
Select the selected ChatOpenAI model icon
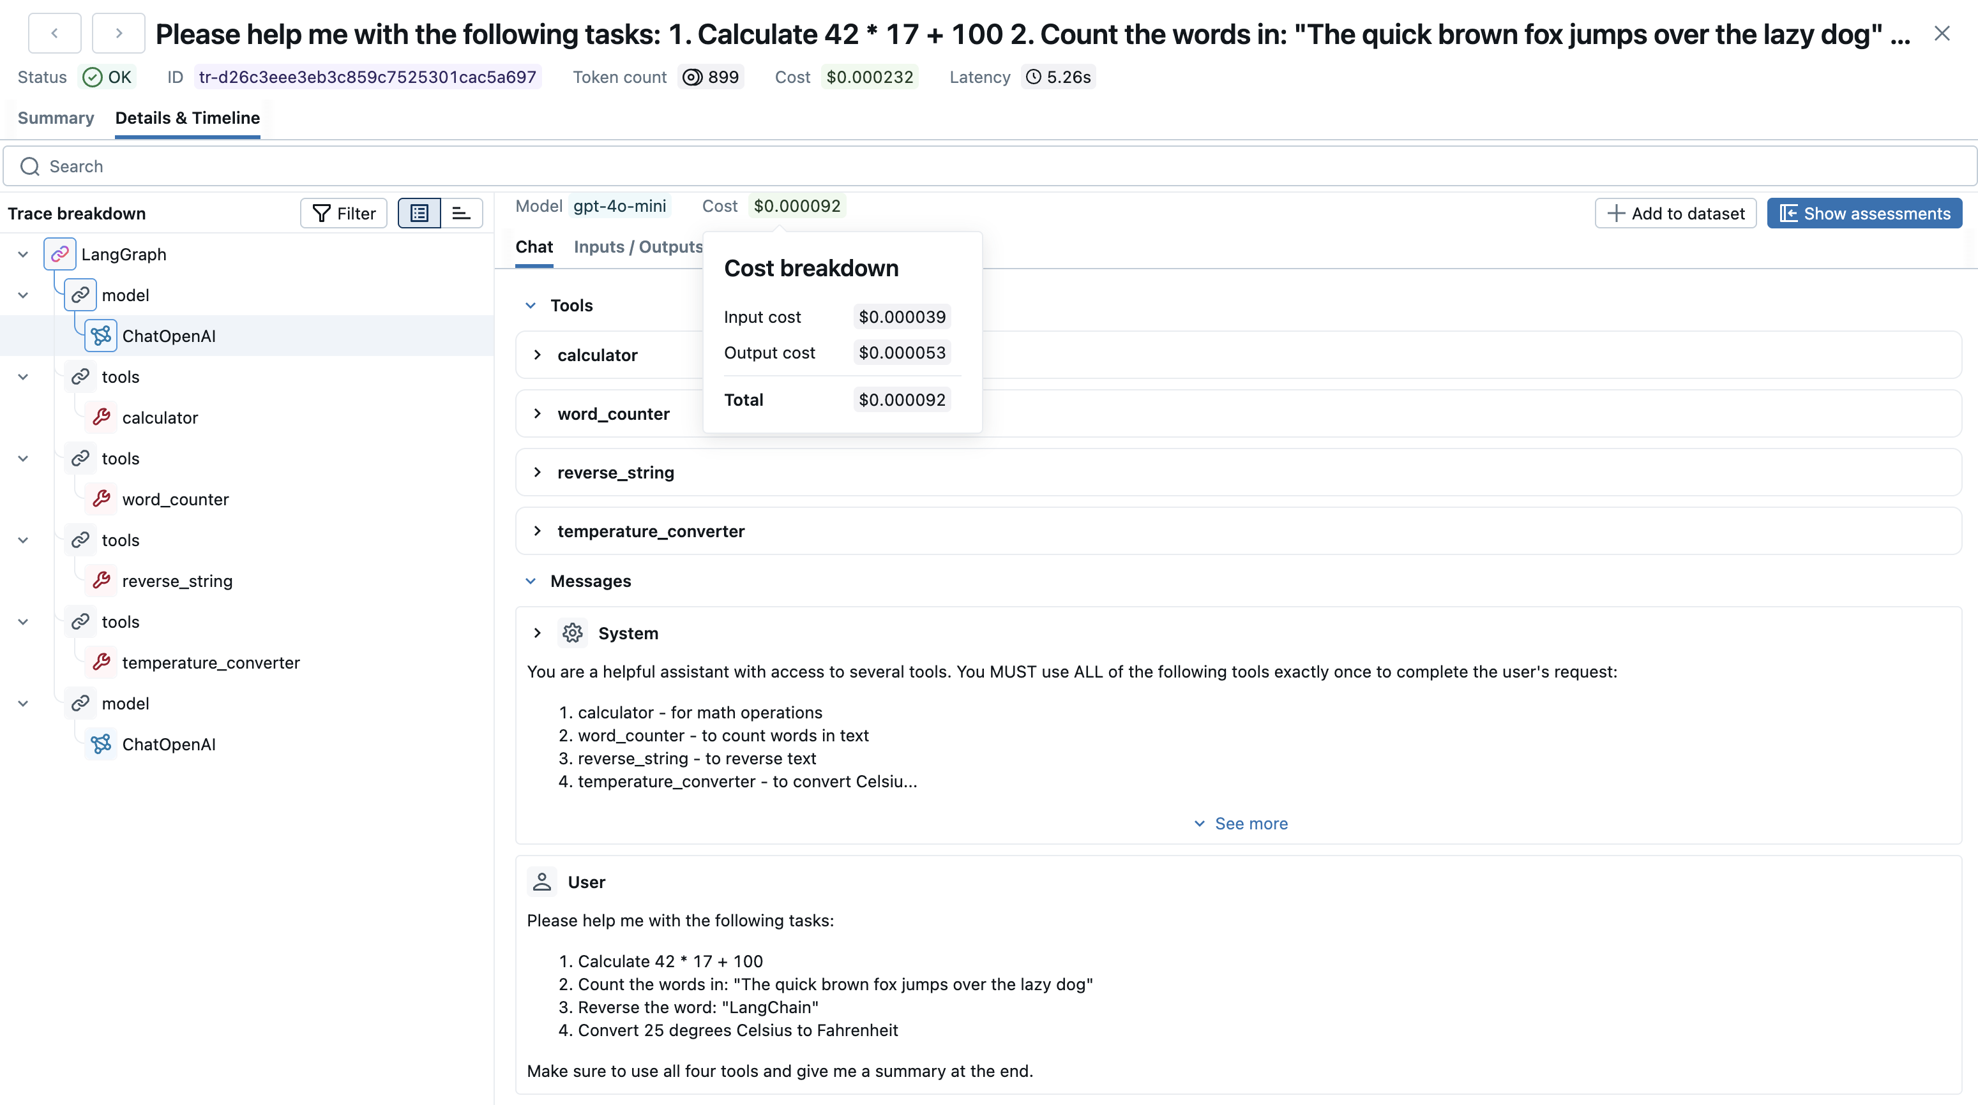(x=101, y=336)
